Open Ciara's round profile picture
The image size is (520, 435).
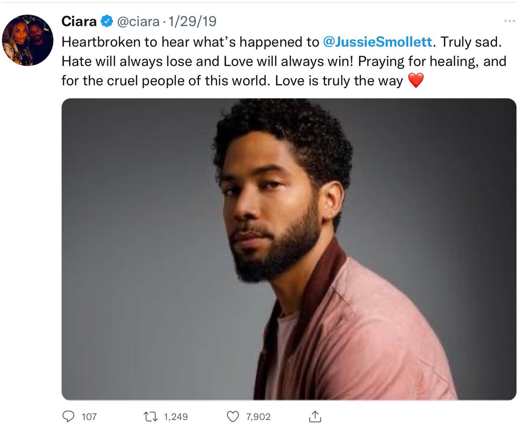point(27,40)
